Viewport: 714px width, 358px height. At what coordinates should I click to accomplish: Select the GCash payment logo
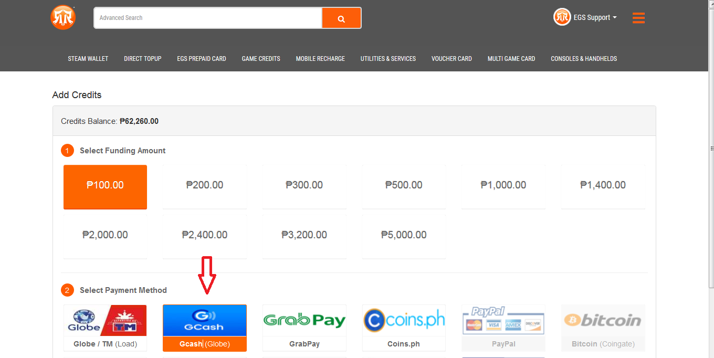205,321
